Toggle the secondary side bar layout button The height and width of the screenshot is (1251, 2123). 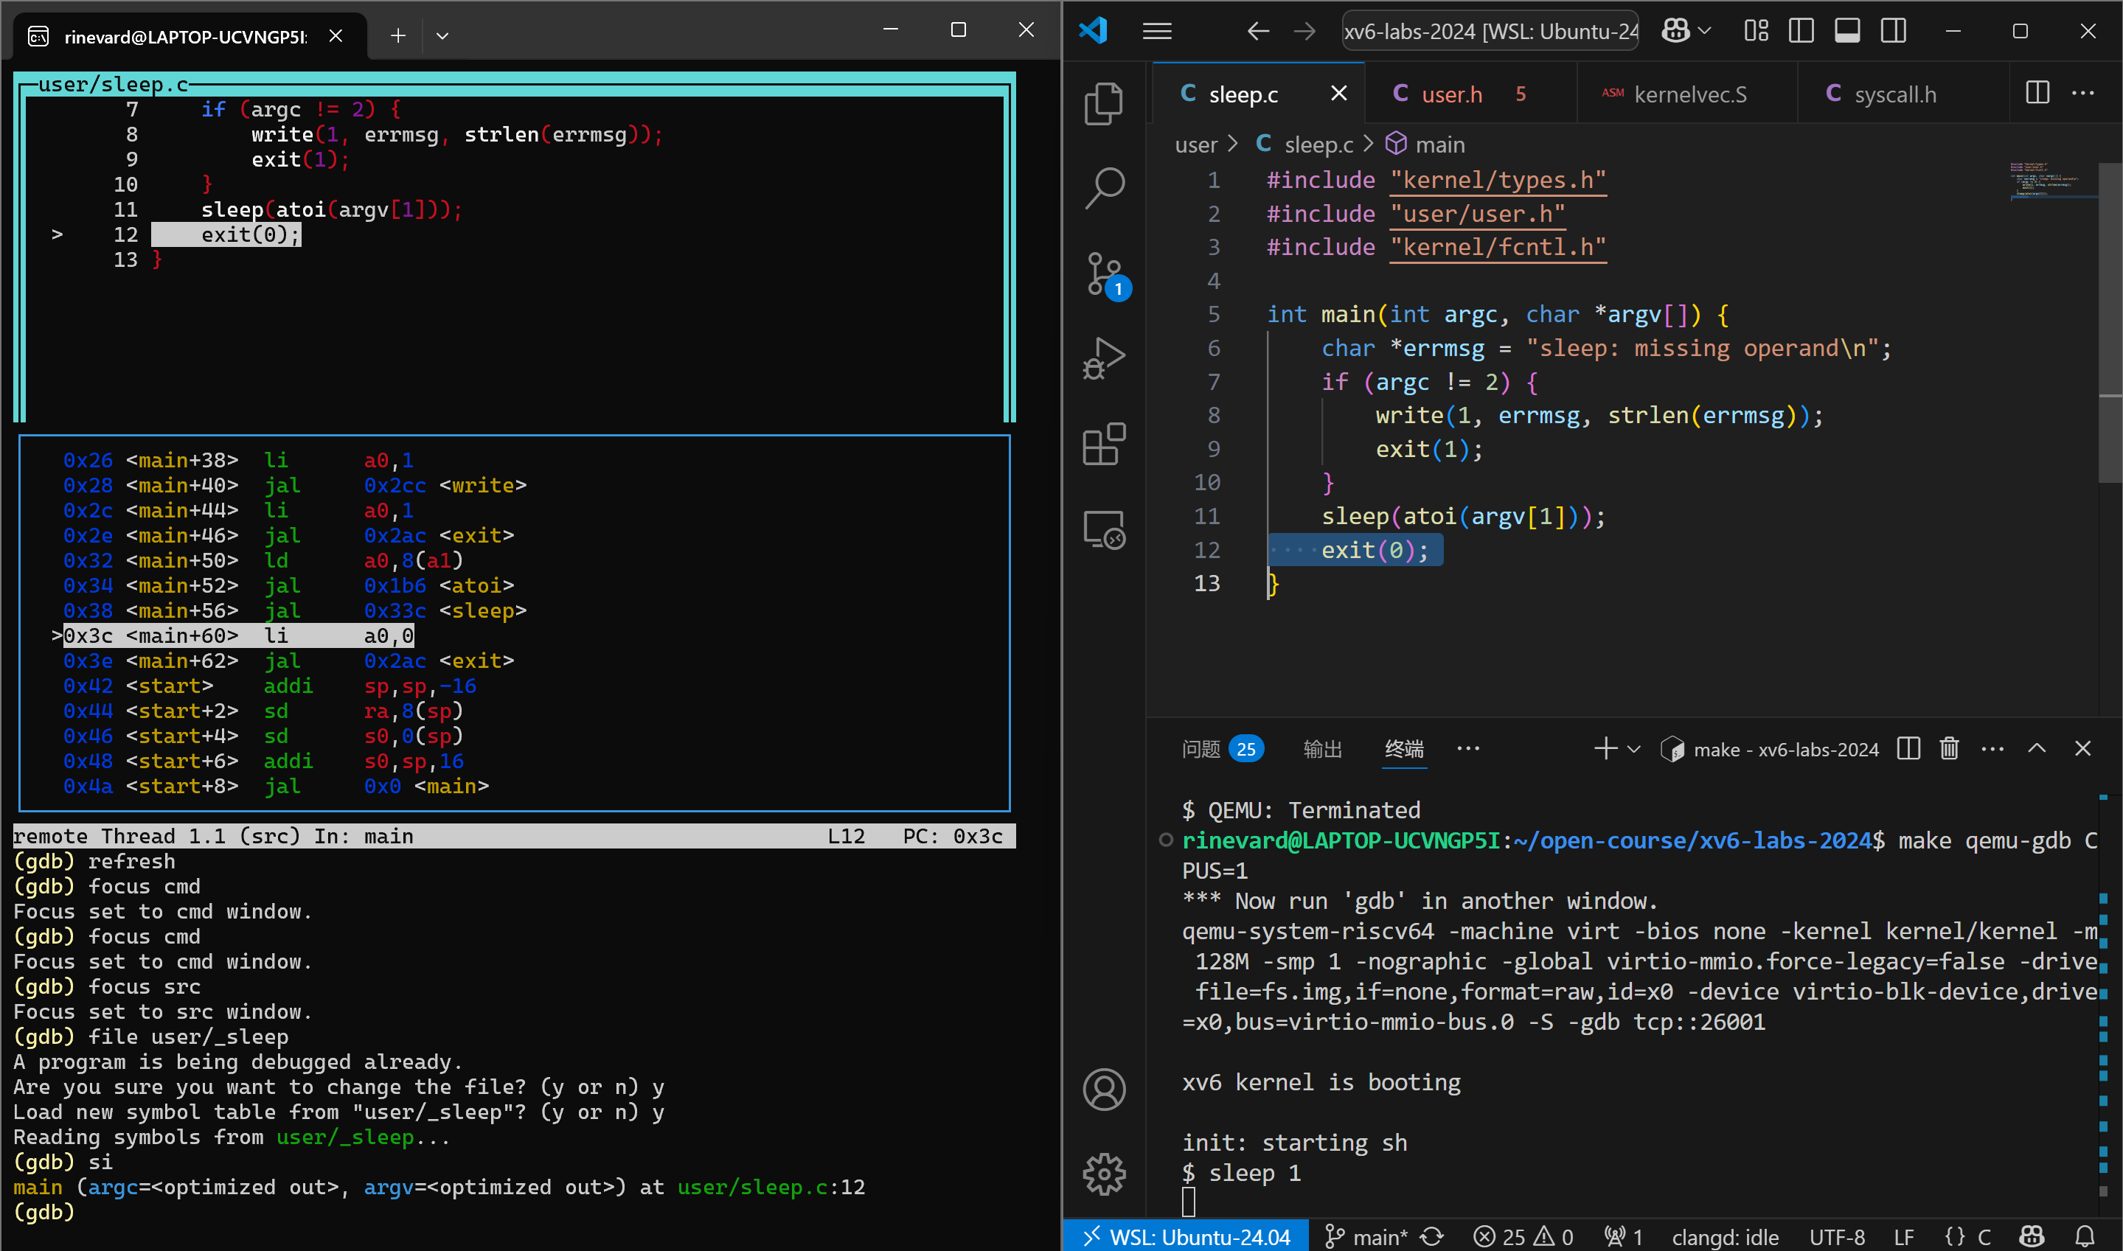1893,31
